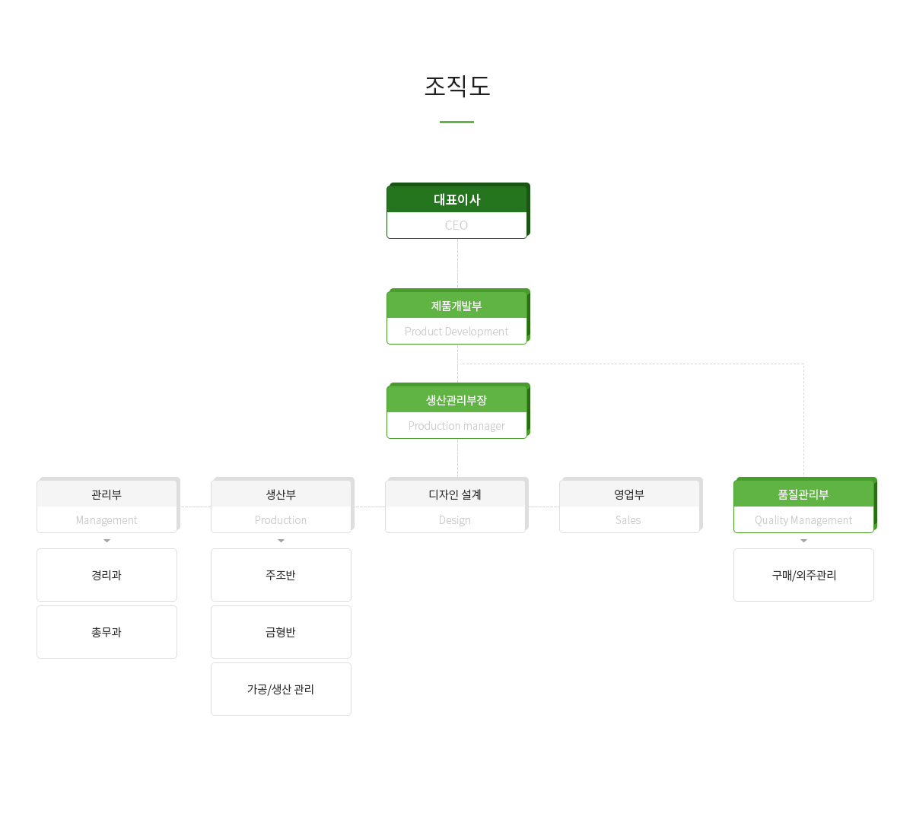Click the 경리과 sub-department box
Image resolution: width=913 pixels, height=829 pixels.
coord(107,575)
